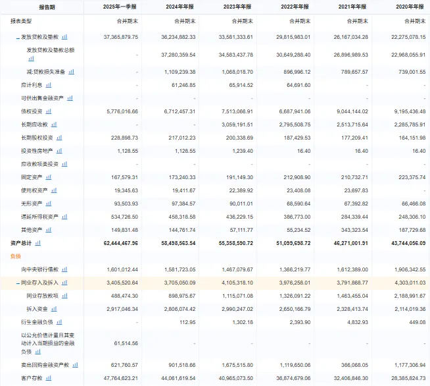Select value 228,898.73 in 长期股权投资
The image size is (430, 386).
pos(124,138)
